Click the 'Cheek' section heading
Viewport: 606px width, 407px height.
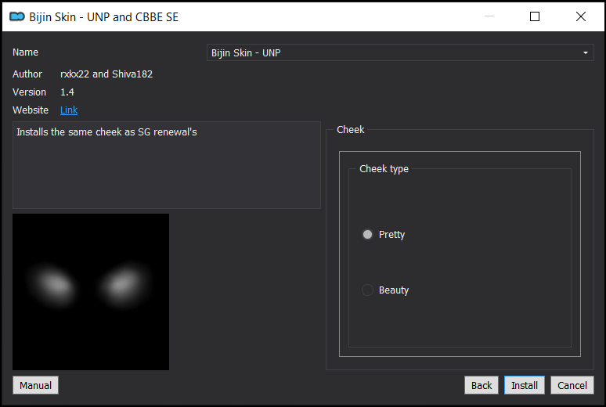351,129
